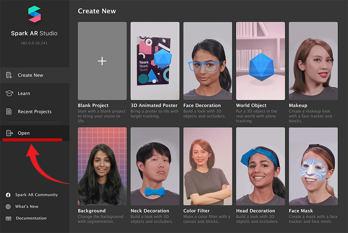This screenshot has width=348, height=233.
Task: Open the Documentation link
Action: (x=31, y=218)
